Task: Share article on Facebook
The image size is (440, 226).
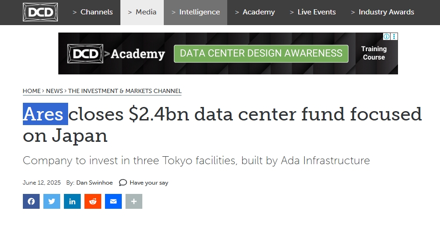Action: coord(31,201)
